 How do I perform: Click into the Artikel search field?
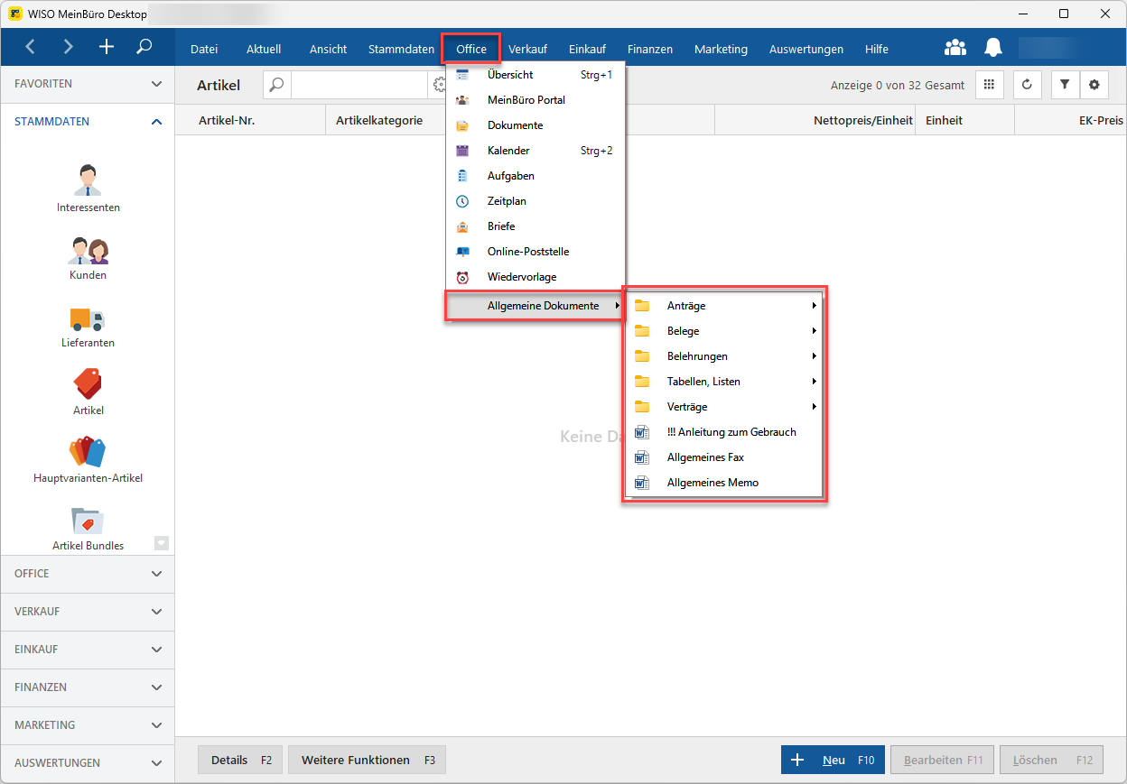[359, 85]
